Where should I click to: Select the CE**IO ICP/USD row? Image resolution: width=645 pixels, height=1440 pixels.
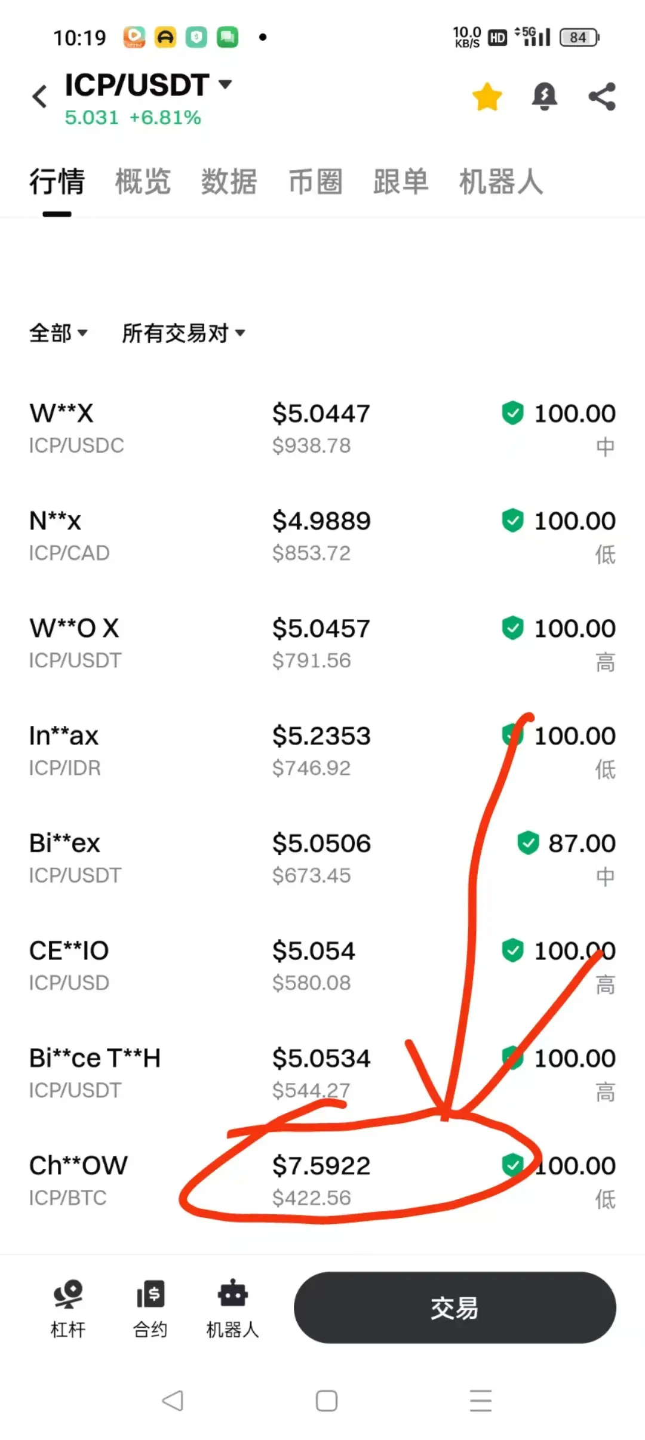click(x=322, y=966)
